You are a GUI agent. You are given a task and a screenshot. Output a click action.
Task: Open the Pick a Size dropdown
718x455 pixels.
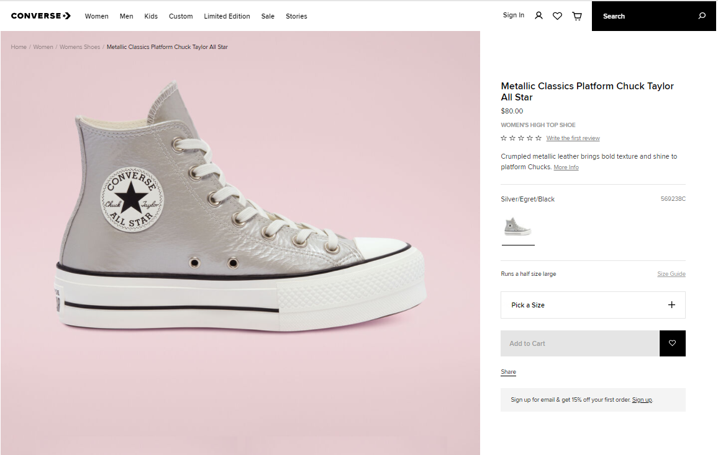click(593, 305)
